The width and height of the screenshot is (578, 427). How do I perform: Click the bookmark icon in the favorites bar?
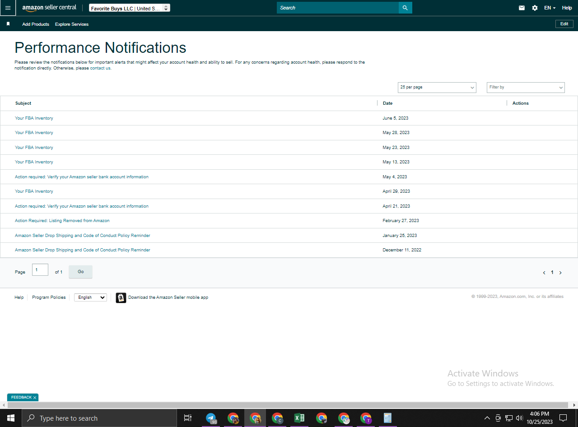pyautogui.click(x=8, y=24)
